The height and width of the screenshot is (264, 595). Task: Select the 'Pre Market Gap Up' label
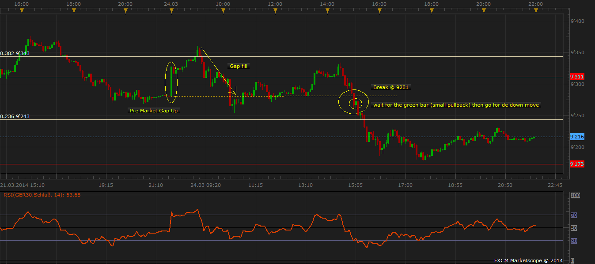point(154,111)
